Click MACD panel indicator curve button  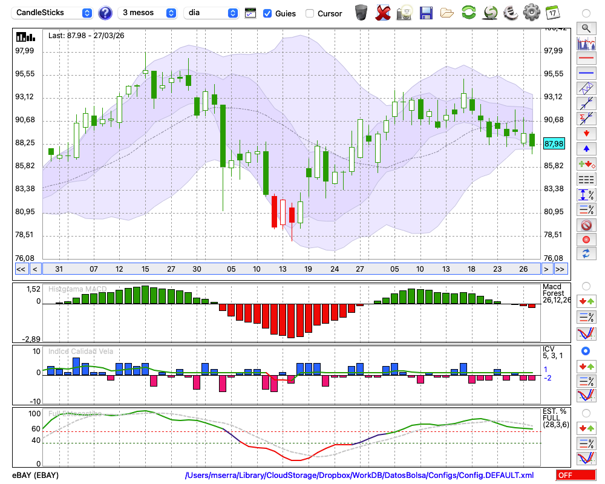[586, 333]
